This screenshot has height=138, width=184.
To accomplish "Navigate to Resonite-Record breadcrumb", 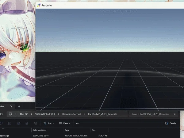I will (71, 114).
